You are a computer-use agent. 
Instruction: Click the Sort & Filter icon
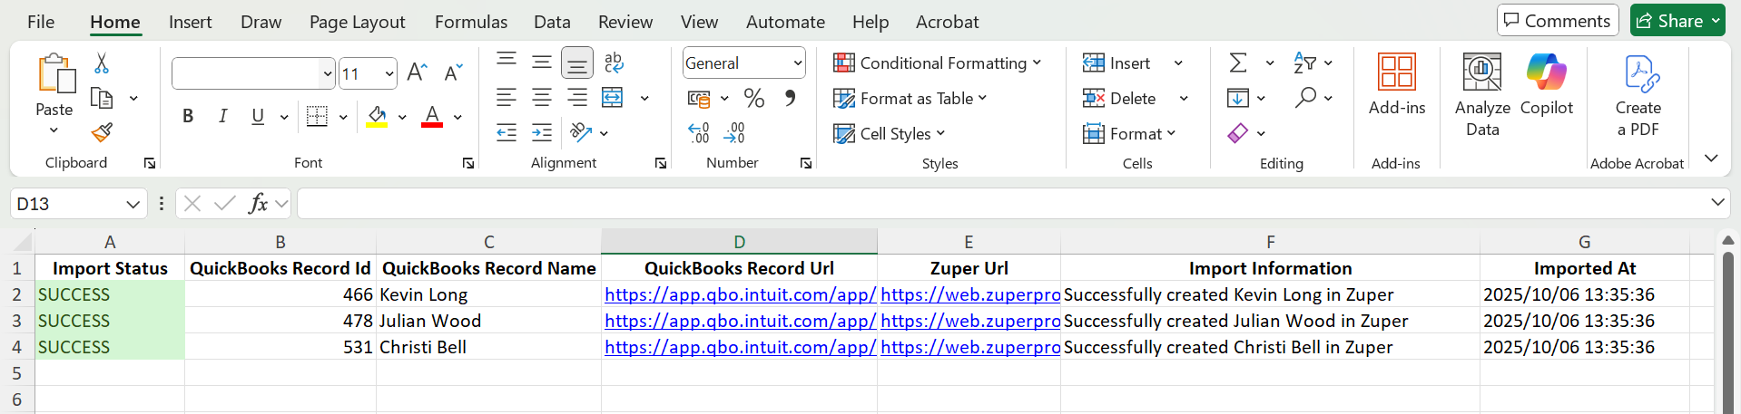click(x=1305, y=63)
